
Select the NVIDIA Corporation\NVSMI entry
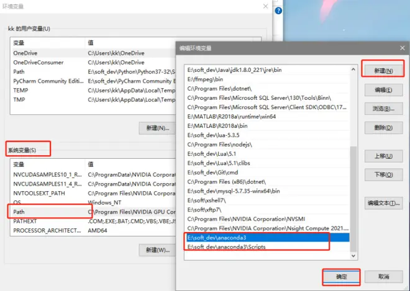[266, 219]
